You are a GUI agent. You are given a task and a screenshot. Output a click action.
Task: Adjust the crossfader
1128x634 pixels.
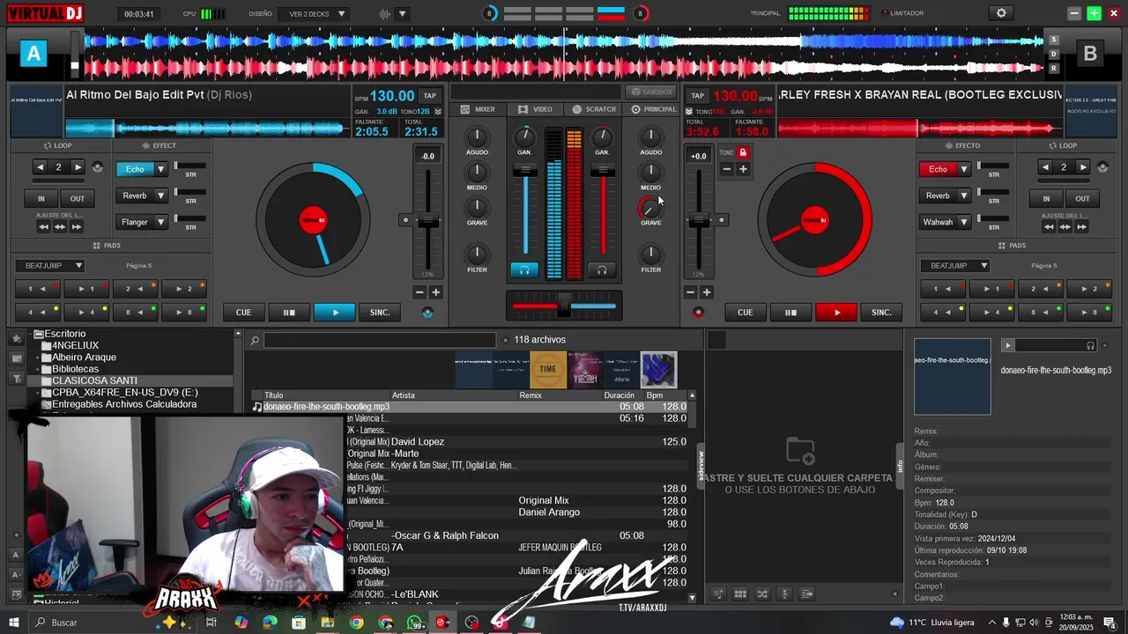pos(564,306)
